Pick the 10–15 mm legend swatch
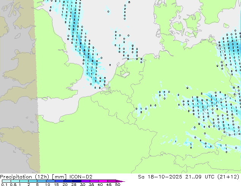241x186 pixels. tap(50, 181)
